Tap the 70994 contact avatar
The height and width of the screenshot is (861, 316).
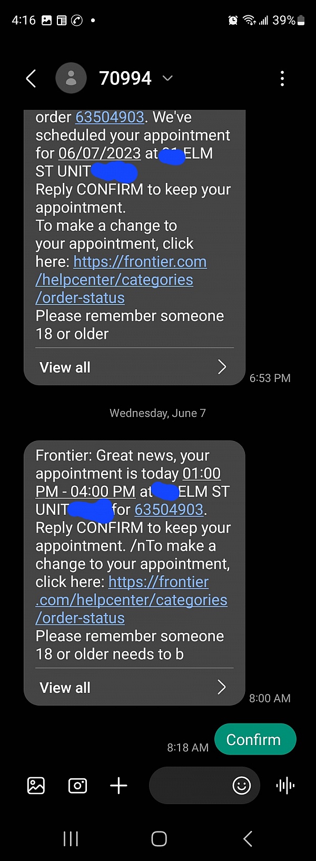coord(71,78)
